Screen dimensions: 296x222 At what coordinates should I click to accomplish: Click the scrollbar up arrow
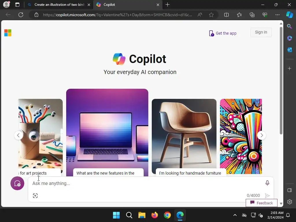pyautogui.click(x=281, y=24)
